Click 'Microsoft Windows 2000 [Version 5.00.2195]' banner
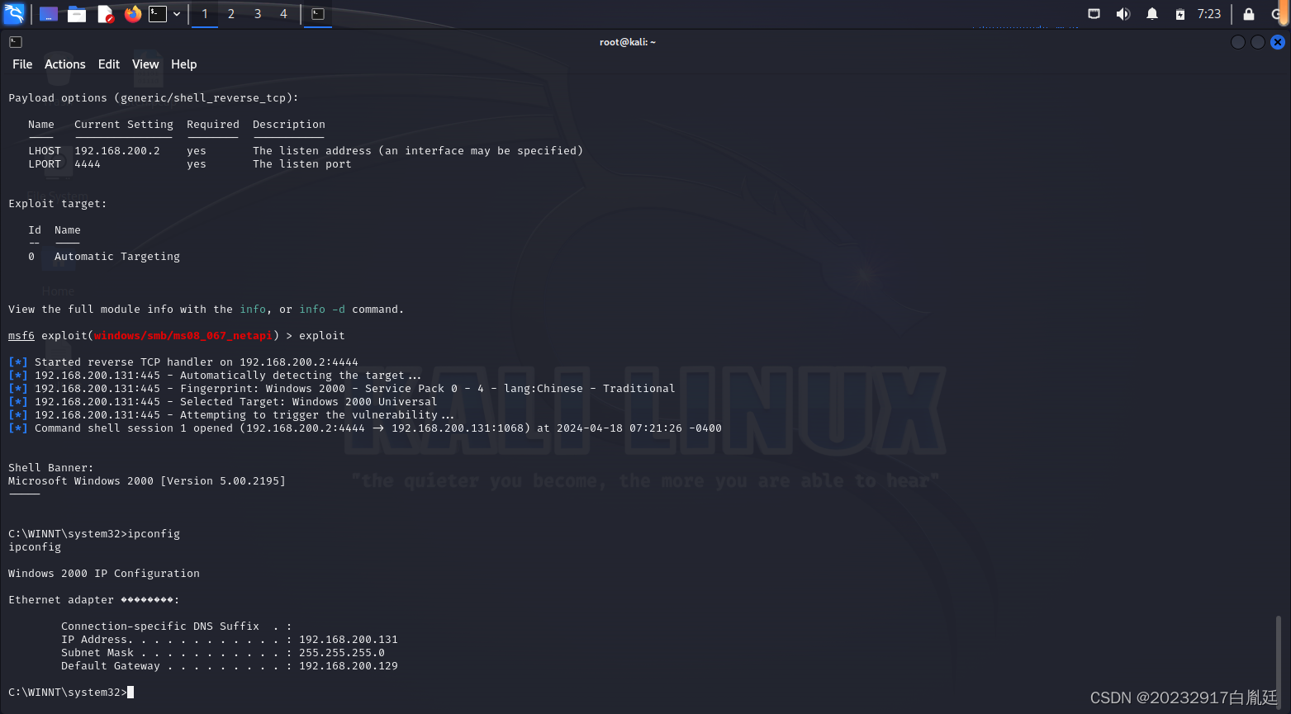This screenshot has width=1291, height=714. (147, 481)
